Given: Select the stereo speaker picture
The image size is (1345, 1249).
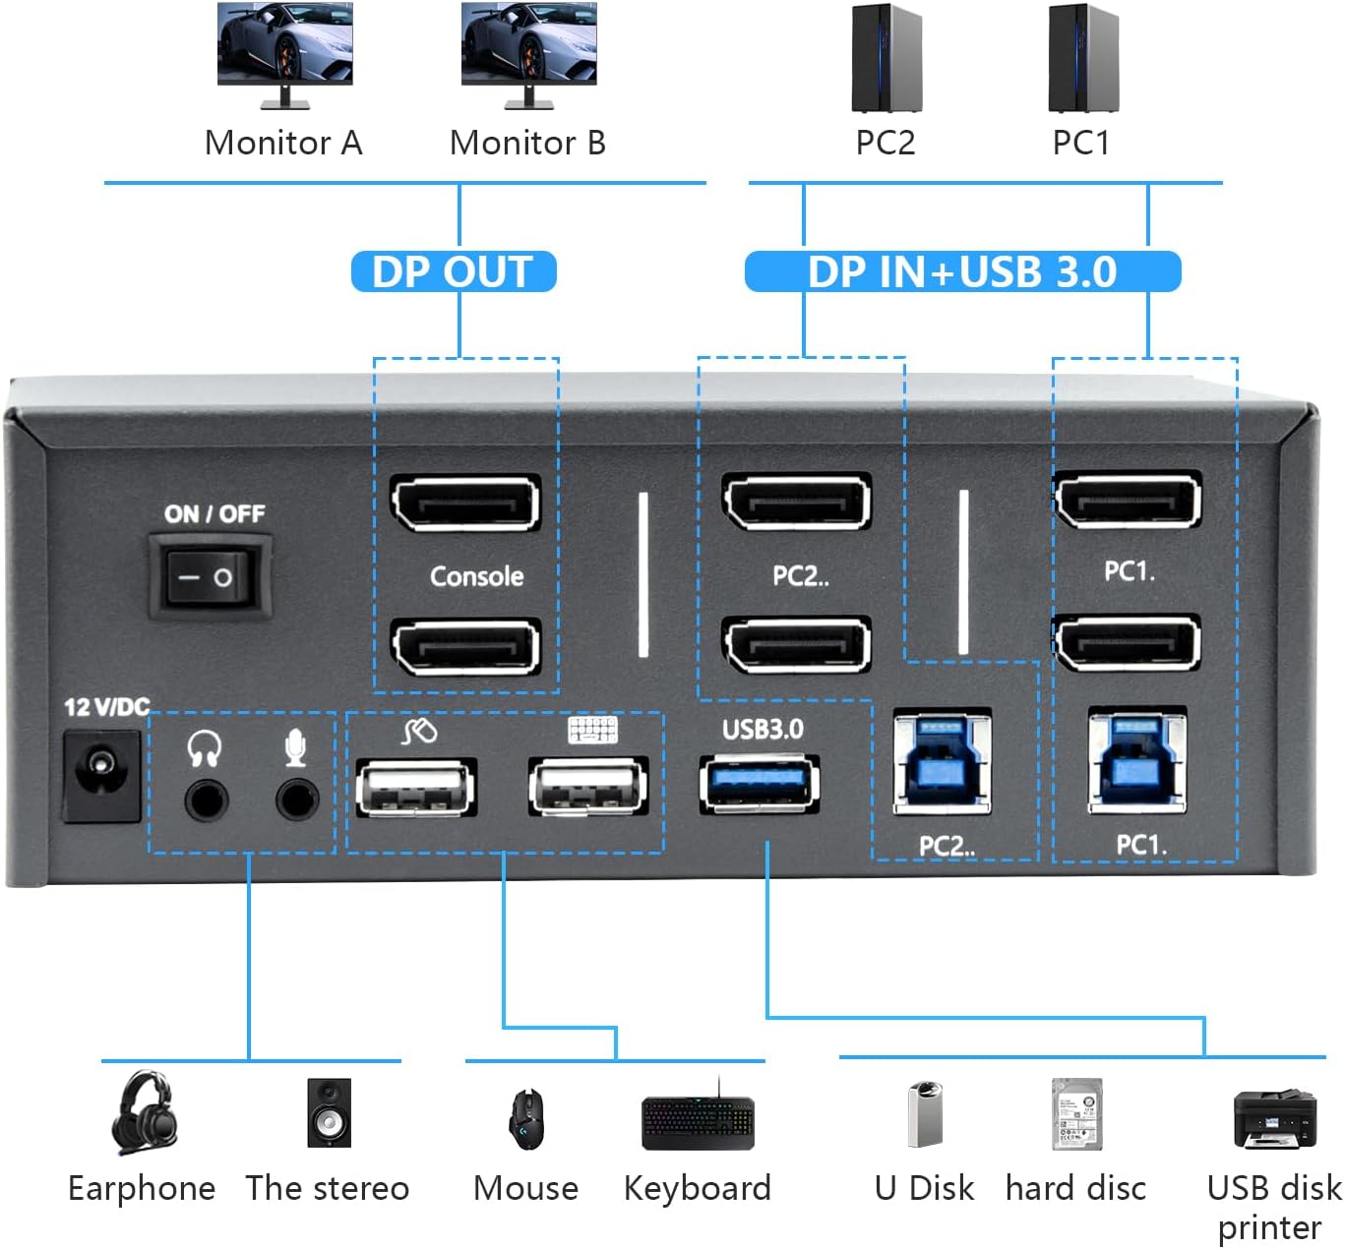Looking at the screenshot, I should point(329,1112).
